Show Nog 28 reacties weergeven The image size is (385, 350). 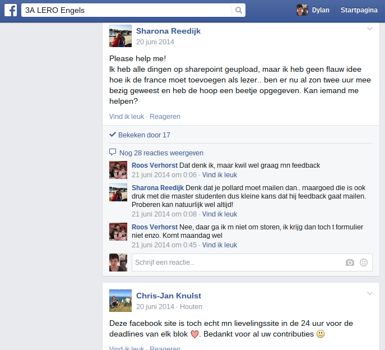pyautogui.click(x=161, y=153)
